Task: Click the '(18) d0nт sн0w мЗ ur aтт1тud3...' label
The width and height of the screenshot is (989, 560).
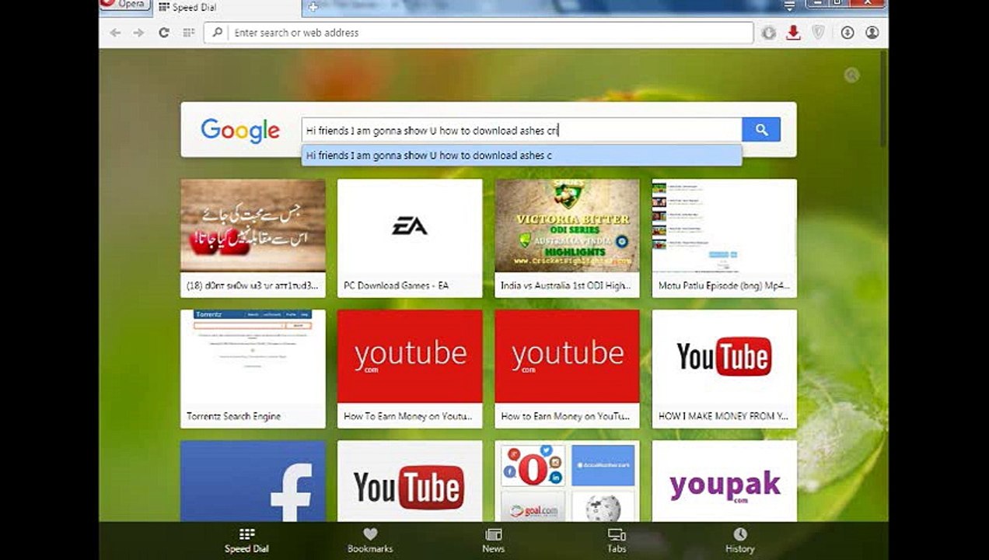Action: [253, 285]
